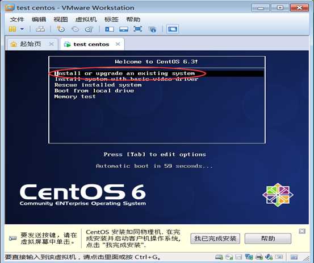This screenshot has height=263, width=314.
Task: Open the 标签 menu
Action: pyautogui.click(x=111, y=19)
